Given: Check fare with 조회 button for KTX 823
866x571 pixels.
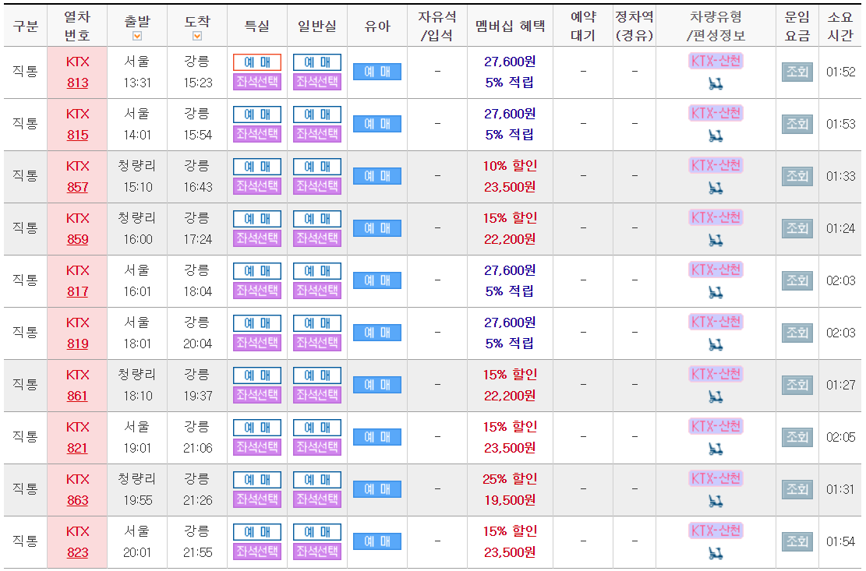Looking at the screenshot, I should point(797,541).
